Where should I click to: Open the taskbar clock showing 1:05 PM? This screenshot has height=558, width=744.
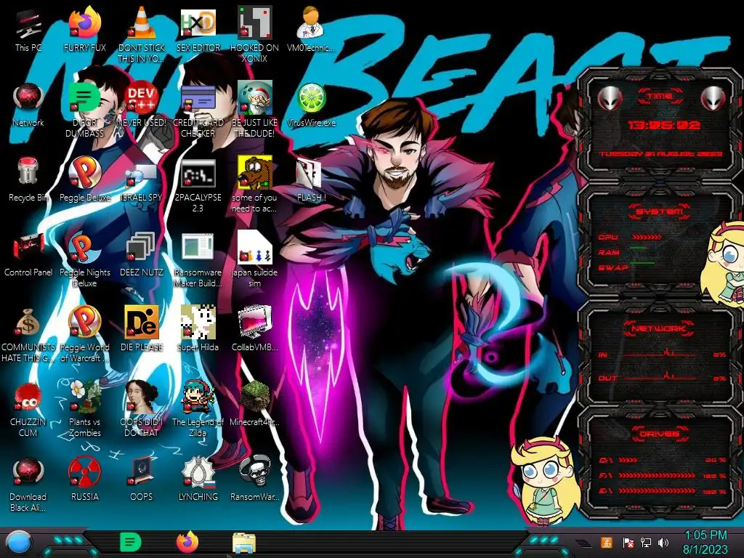(705, 542)
